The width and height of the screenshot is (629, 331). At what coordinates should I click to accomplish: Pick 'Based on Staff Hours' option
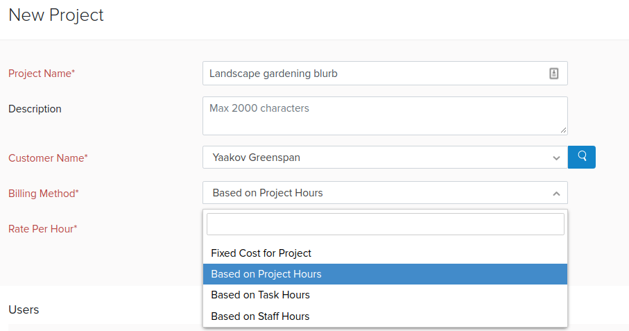click(260, 316)
